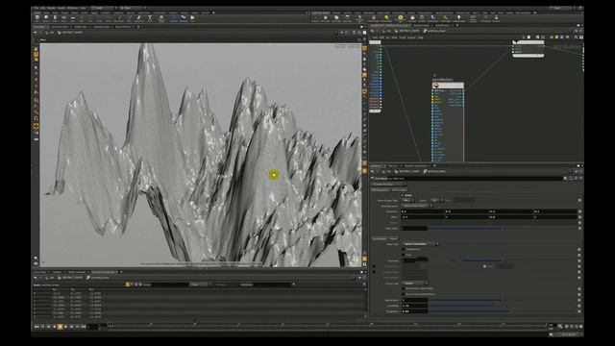
Task: Click the orange reverse-play button on playbar
Action: point(60,327)
